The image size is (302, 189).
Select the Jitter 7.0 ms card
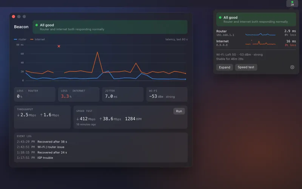123,94
